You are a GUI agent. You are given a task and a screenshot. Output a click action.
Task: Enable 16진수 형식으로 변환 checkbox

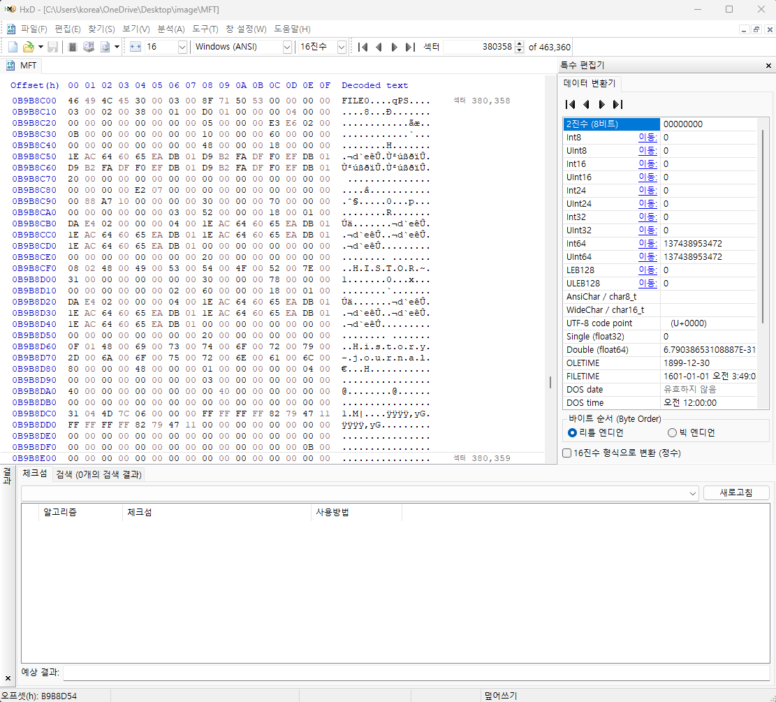click(568, 453)
